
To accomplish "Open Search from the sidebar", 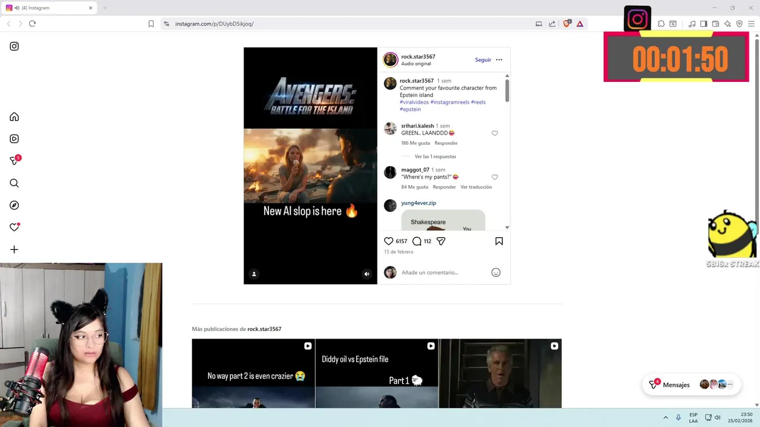I will pyautogui.click(x=14, y=183).
